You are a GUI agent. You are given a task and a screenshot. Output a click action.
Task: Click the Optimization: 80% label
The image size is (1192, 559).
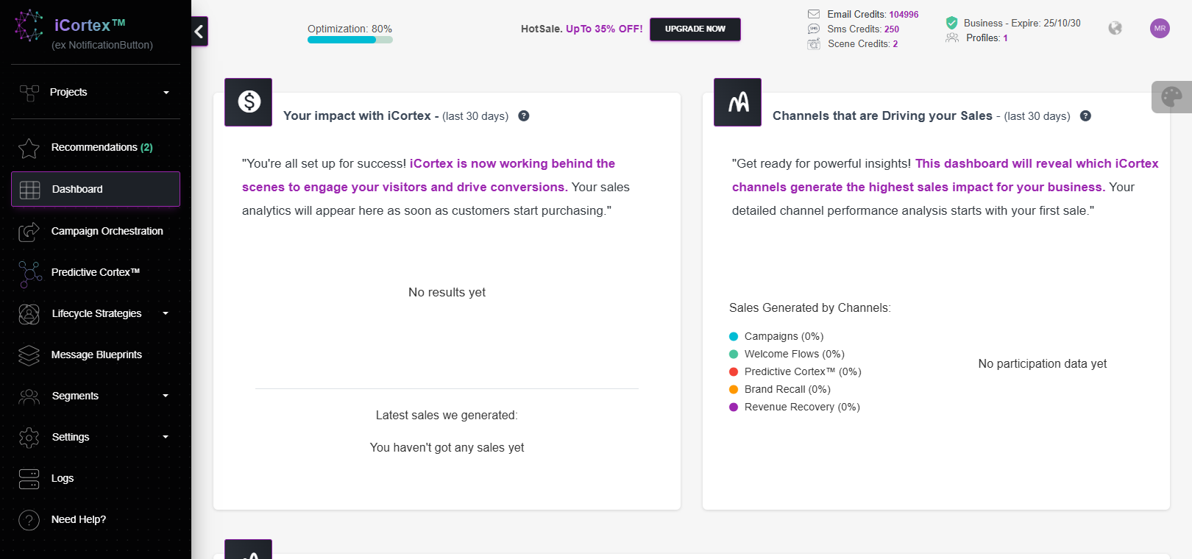(350, 29)
